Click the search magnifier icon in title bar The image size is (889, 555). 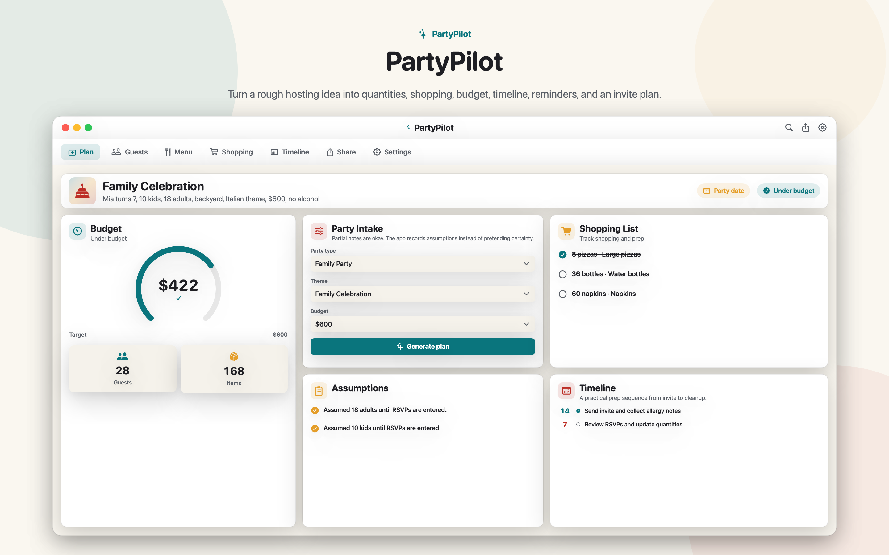[x=789, y=127]
